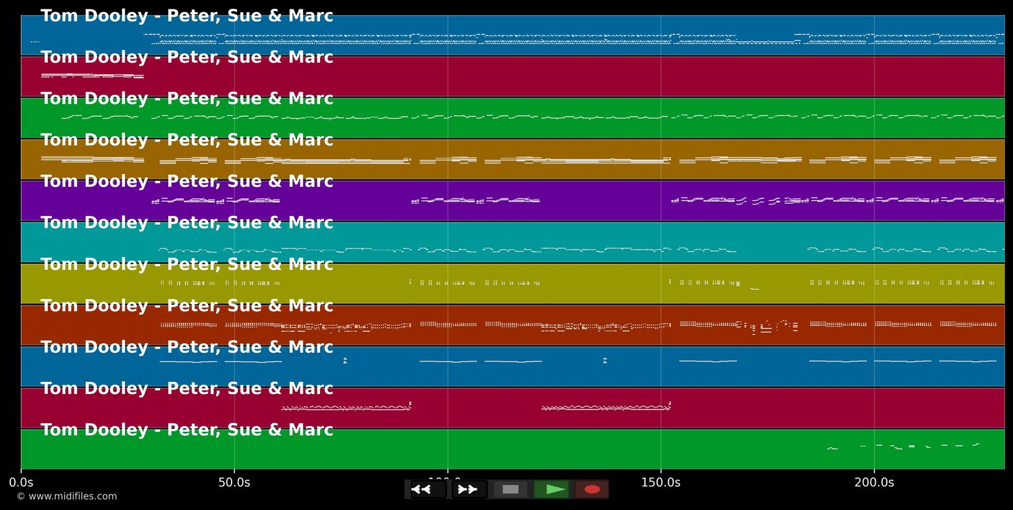Select the bottommost green track's Tom Dooley label

point(187,430)
